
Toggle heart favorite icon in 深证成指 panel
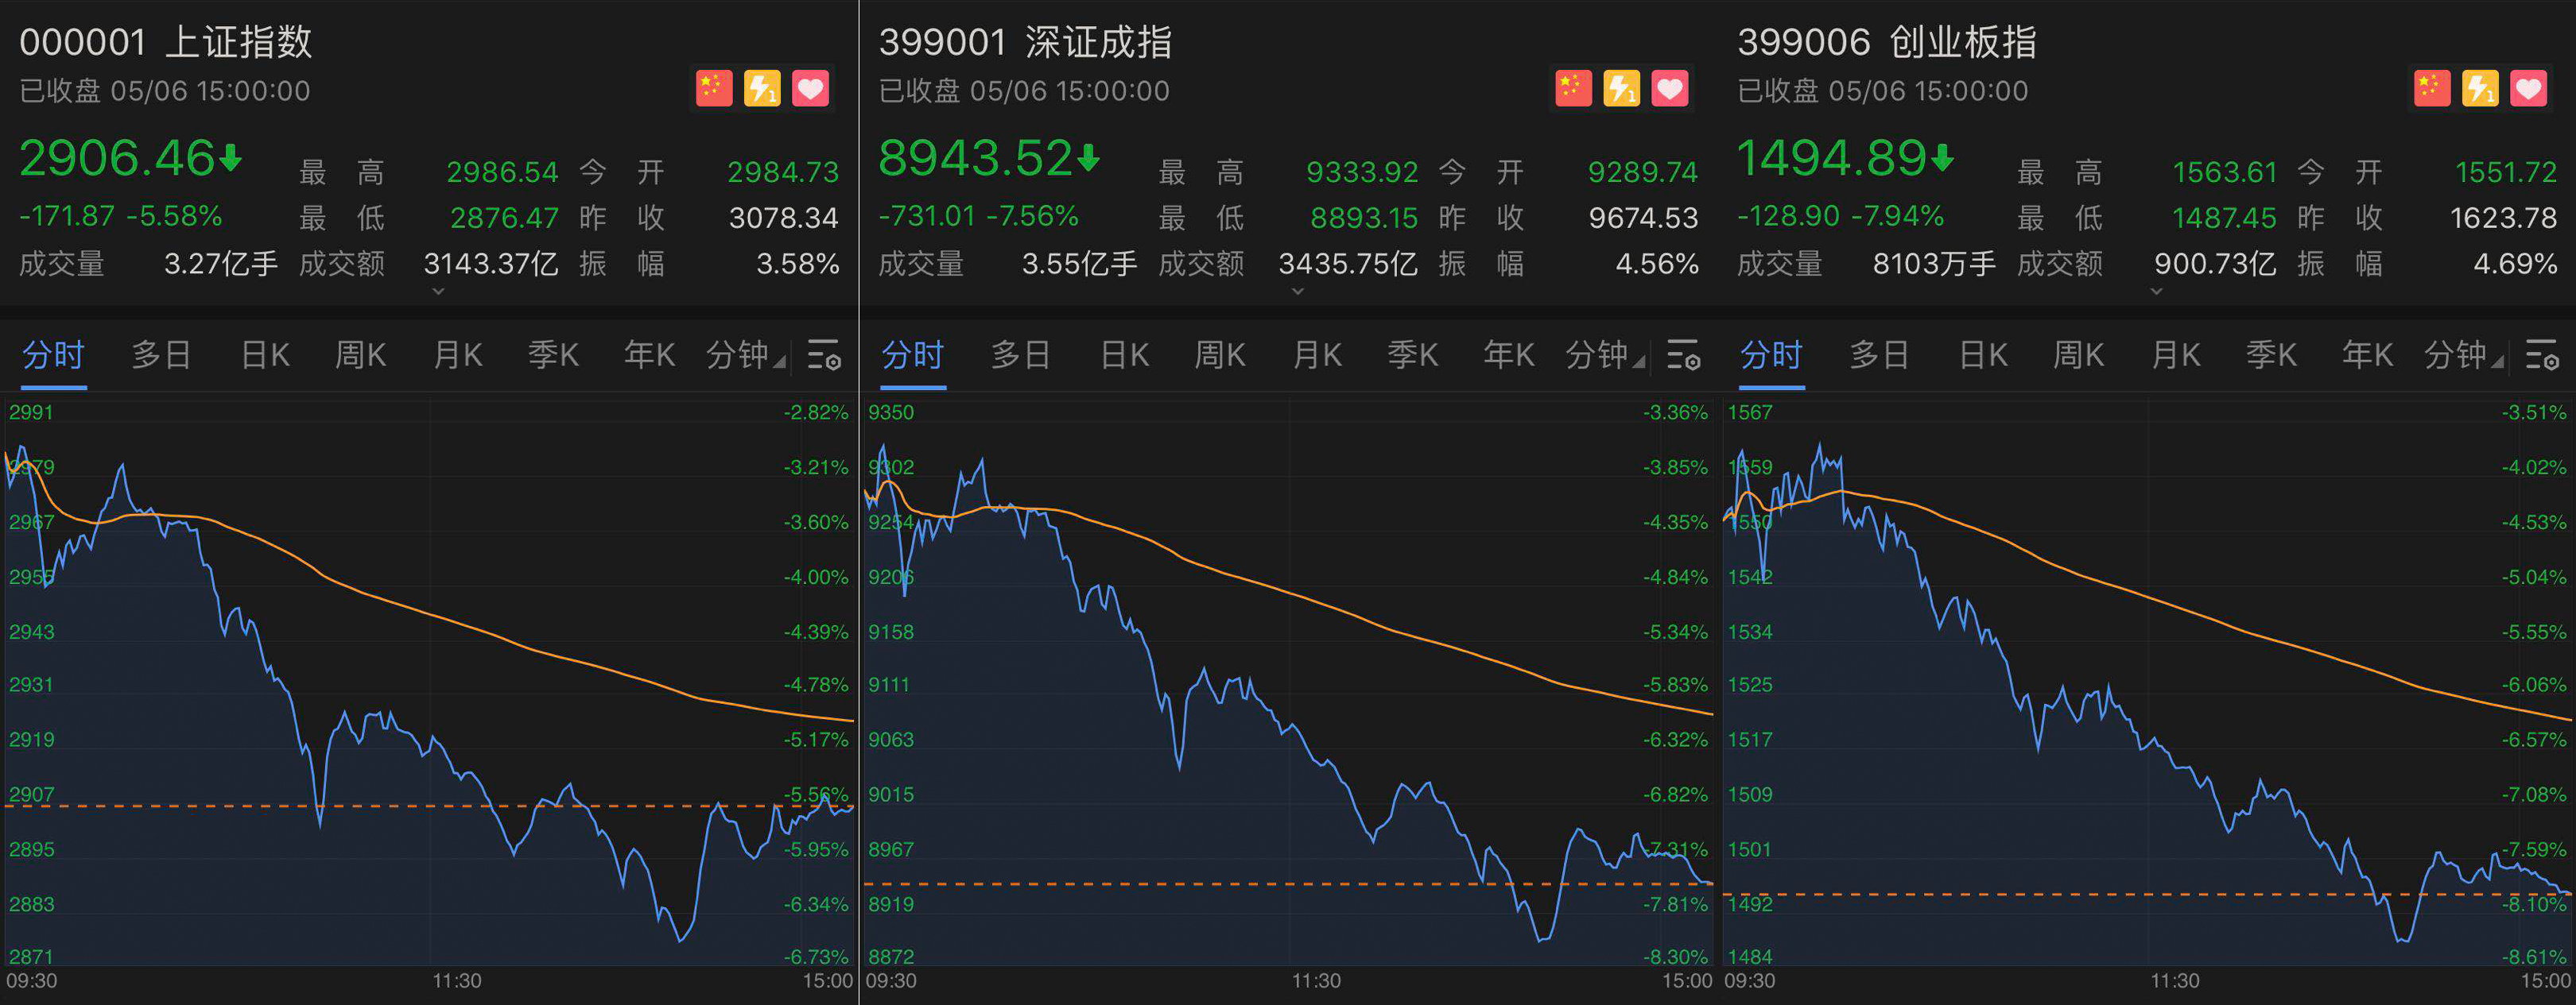pyautogui.click(x=1669, y=89)
